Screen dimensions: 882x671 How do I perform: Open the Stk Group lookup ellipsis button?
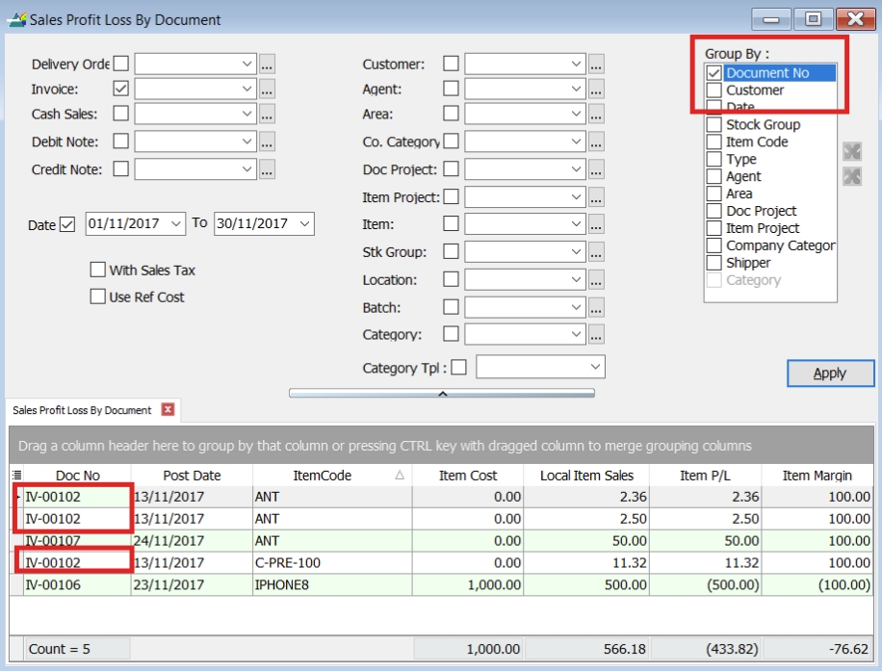pyautogui.click(x=596, y=253)
